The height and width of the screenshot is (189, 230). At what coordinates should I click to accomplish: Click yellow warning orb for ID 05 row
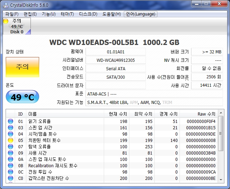click(11, 140)
